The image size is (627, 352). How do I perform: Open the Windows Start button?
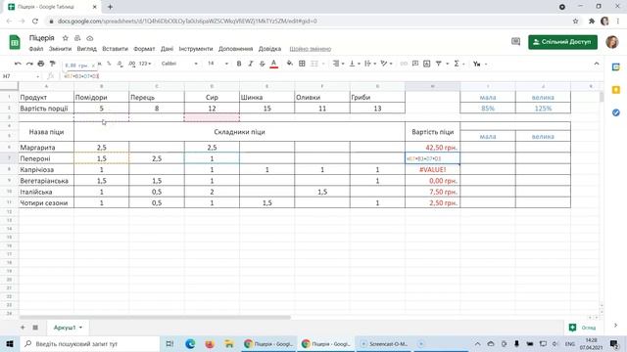point(10,343)
